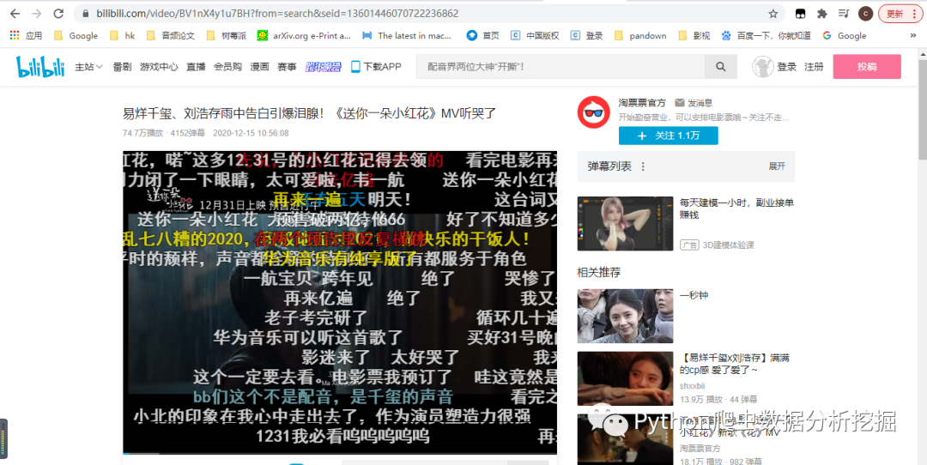Open the 中国版权 bookmark
The width and height of the screenshot is (927, 465).
(535, 35)
